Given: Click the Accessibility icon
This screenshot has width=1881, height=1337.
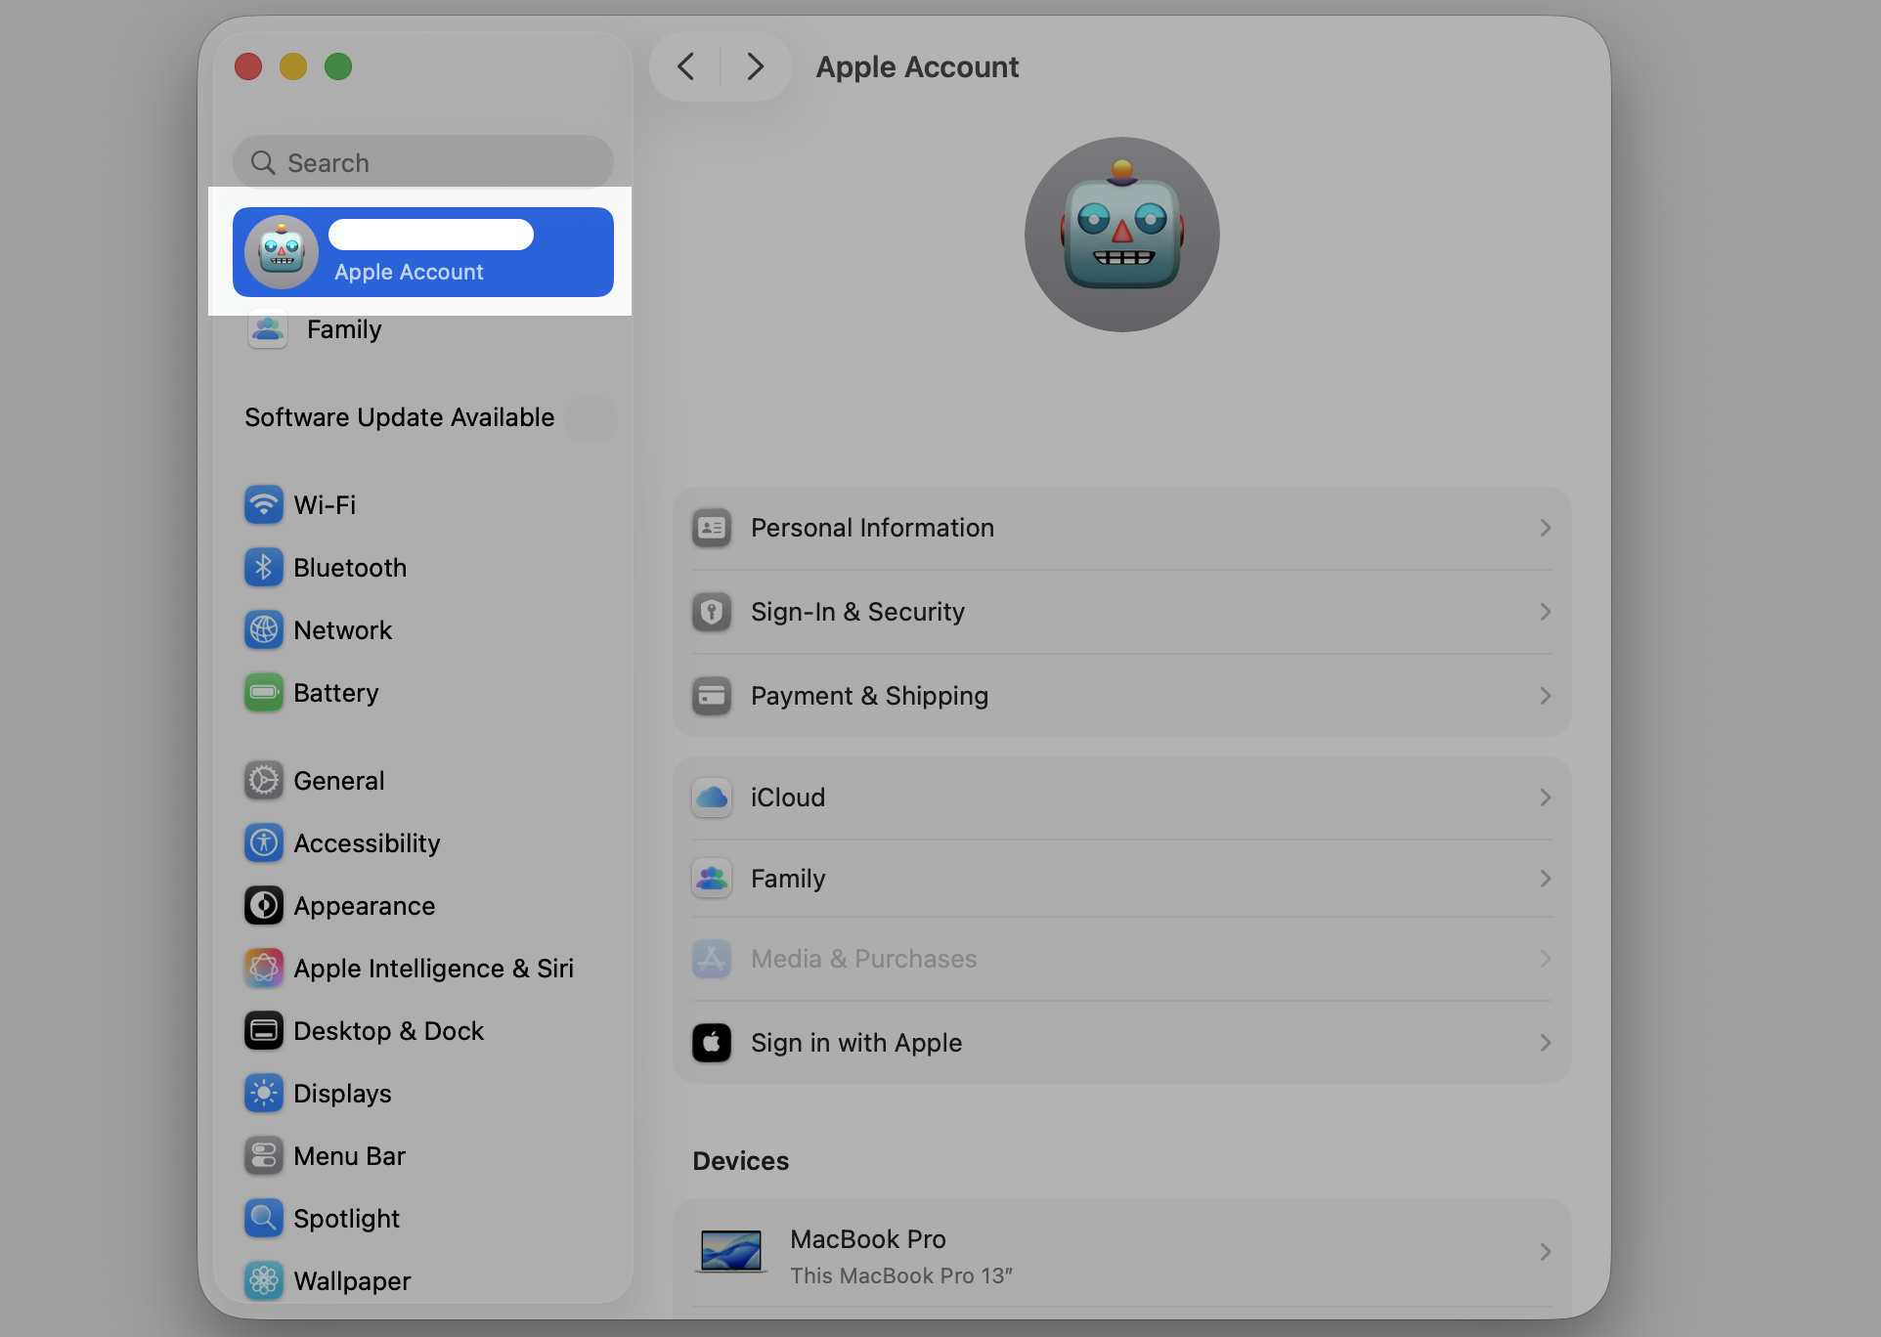Looking at the screenshot, I should click(264, 843).
